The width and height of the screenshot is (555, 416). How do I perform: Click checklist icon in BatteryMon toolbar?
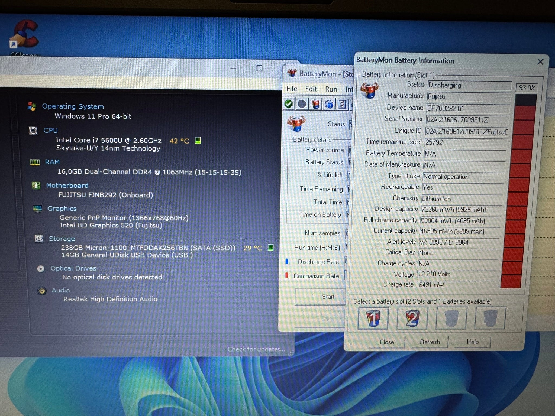tap(342, 104)
